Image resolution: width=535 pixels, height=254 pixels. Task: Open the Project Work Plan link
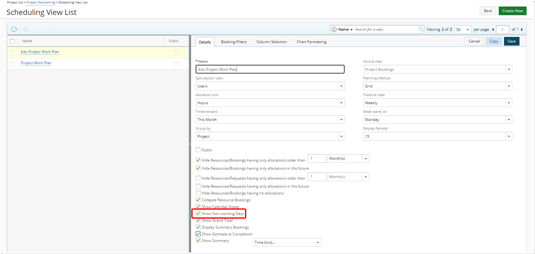pyautogui.click(x=36, y=63)
